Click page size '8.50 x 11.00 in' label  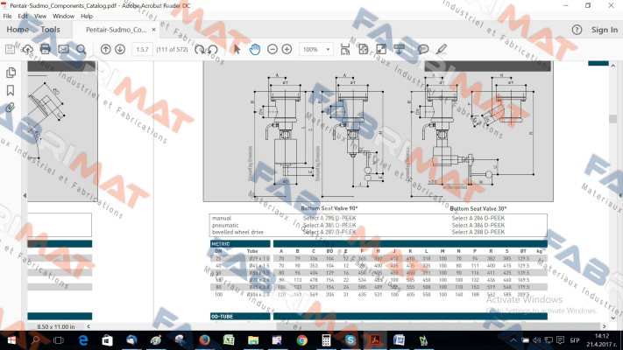point(56,326)
